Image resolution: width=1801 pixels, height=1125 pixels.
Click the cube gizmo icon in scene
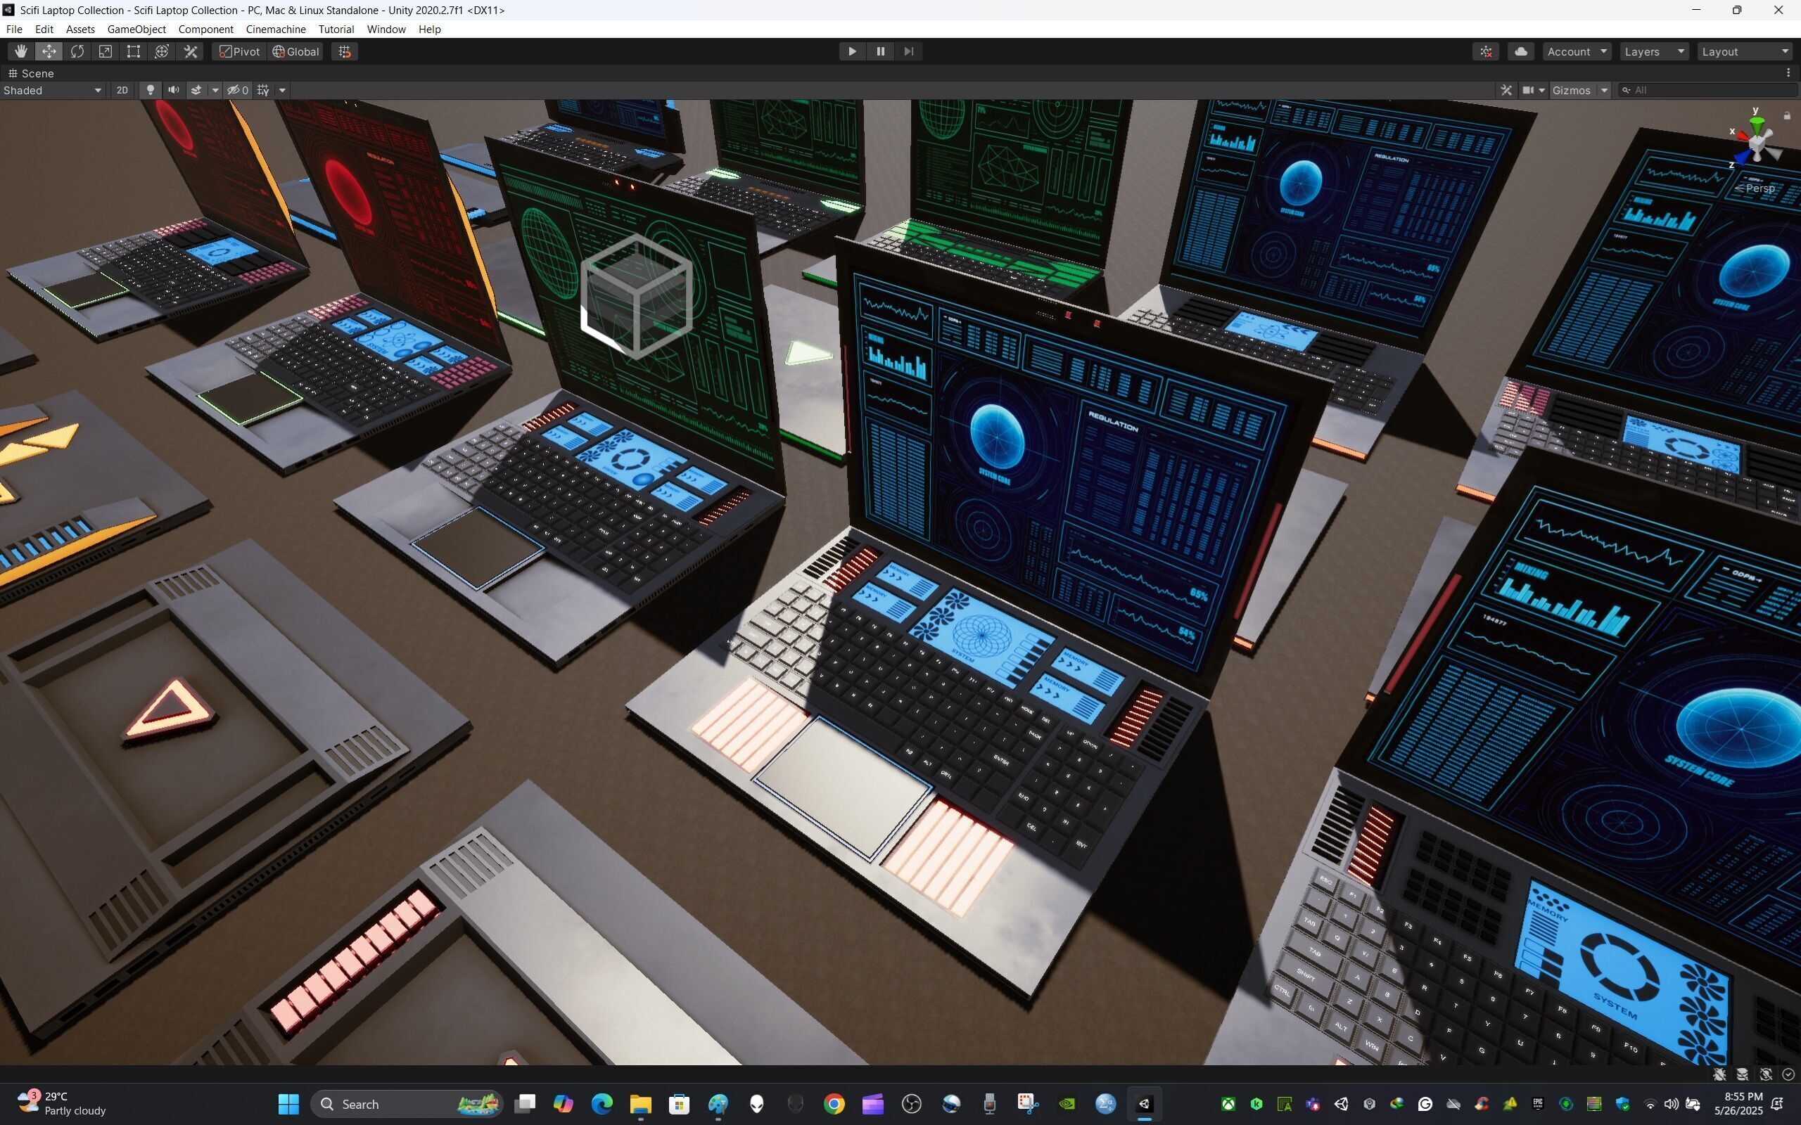coord(636,295)
